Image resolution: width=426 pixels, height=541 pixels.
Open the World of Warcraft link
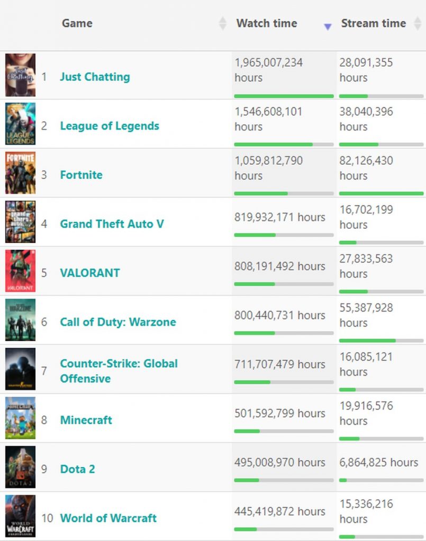[x=108, y=518]
